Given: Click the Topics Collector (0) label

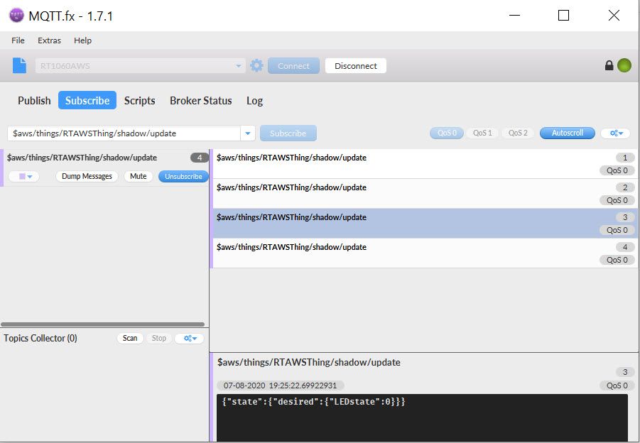Looking at the screenshot, I should 40,338.
